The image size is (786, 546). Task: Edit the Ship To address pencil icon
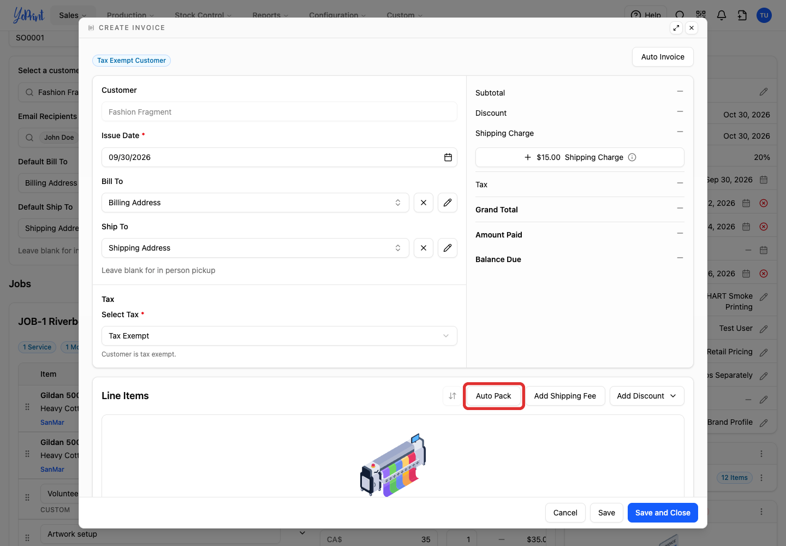click(x=448, y=248)
